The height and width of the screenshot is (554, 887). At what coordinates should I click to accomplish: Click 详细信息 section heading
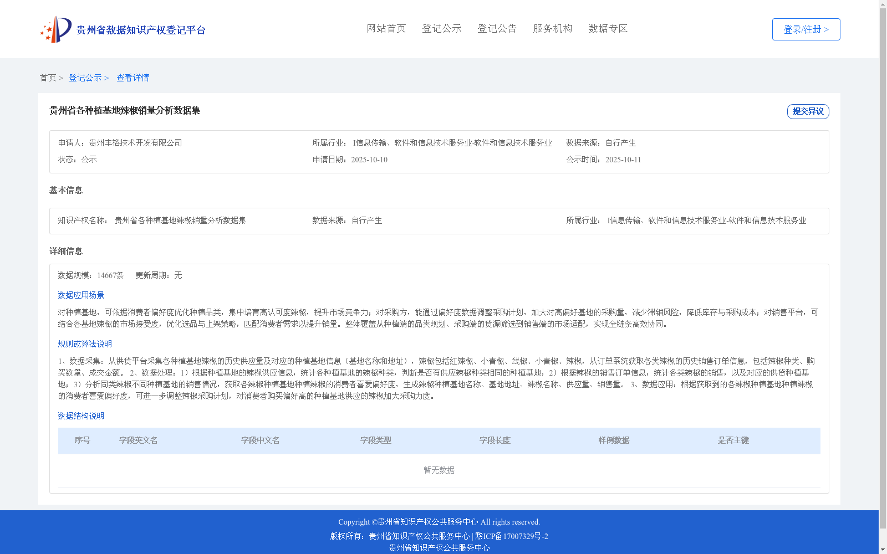tap(66, 252)
